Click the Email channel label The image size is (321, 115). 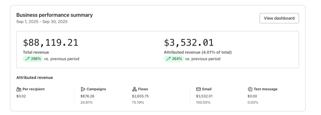coord(207,89)
